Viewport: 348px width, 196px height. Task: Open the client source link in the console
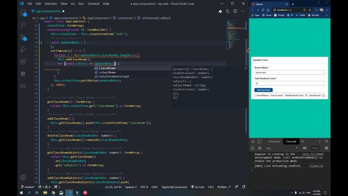click(x=316, y=166)
